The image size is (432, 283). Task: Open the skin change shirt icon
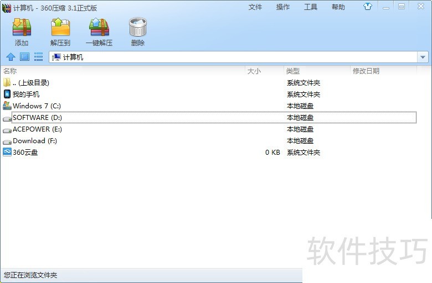[368, 7]
